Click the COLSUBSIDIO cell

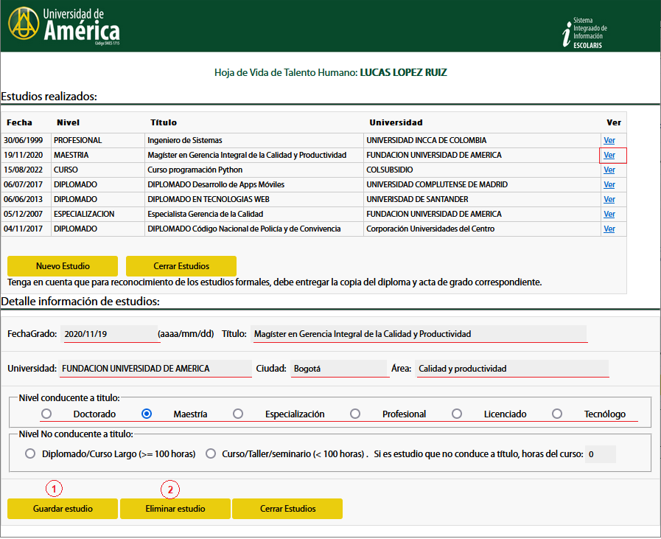(x=482, y=170)
